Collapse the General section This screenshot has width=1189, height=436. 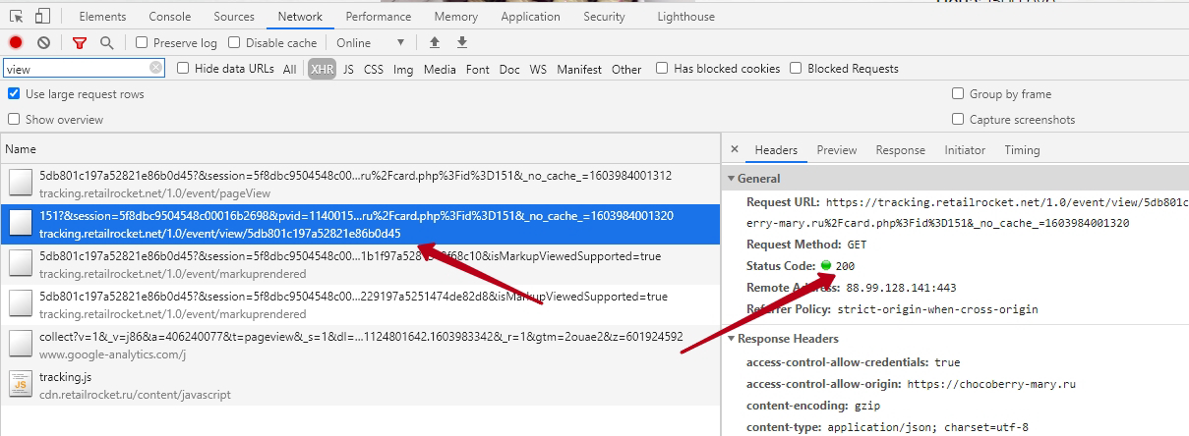point(731,179)
